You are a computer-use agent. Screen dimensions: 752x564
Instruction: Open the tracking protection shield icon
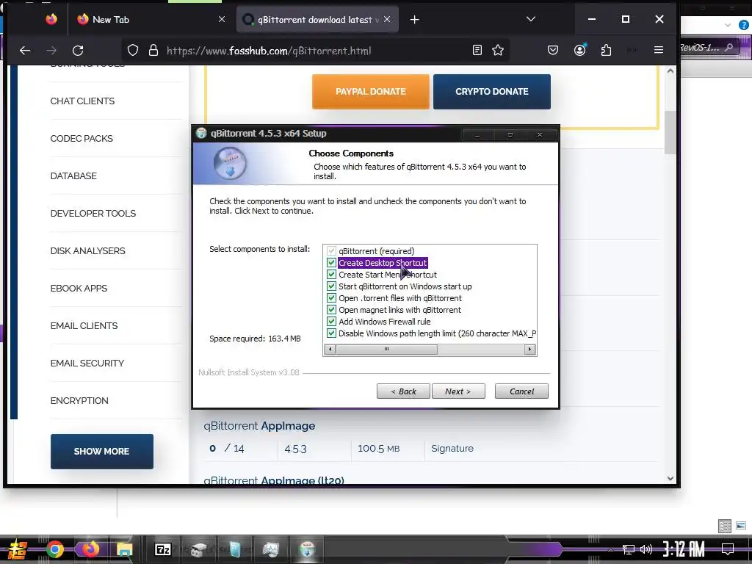coord(133,51)
